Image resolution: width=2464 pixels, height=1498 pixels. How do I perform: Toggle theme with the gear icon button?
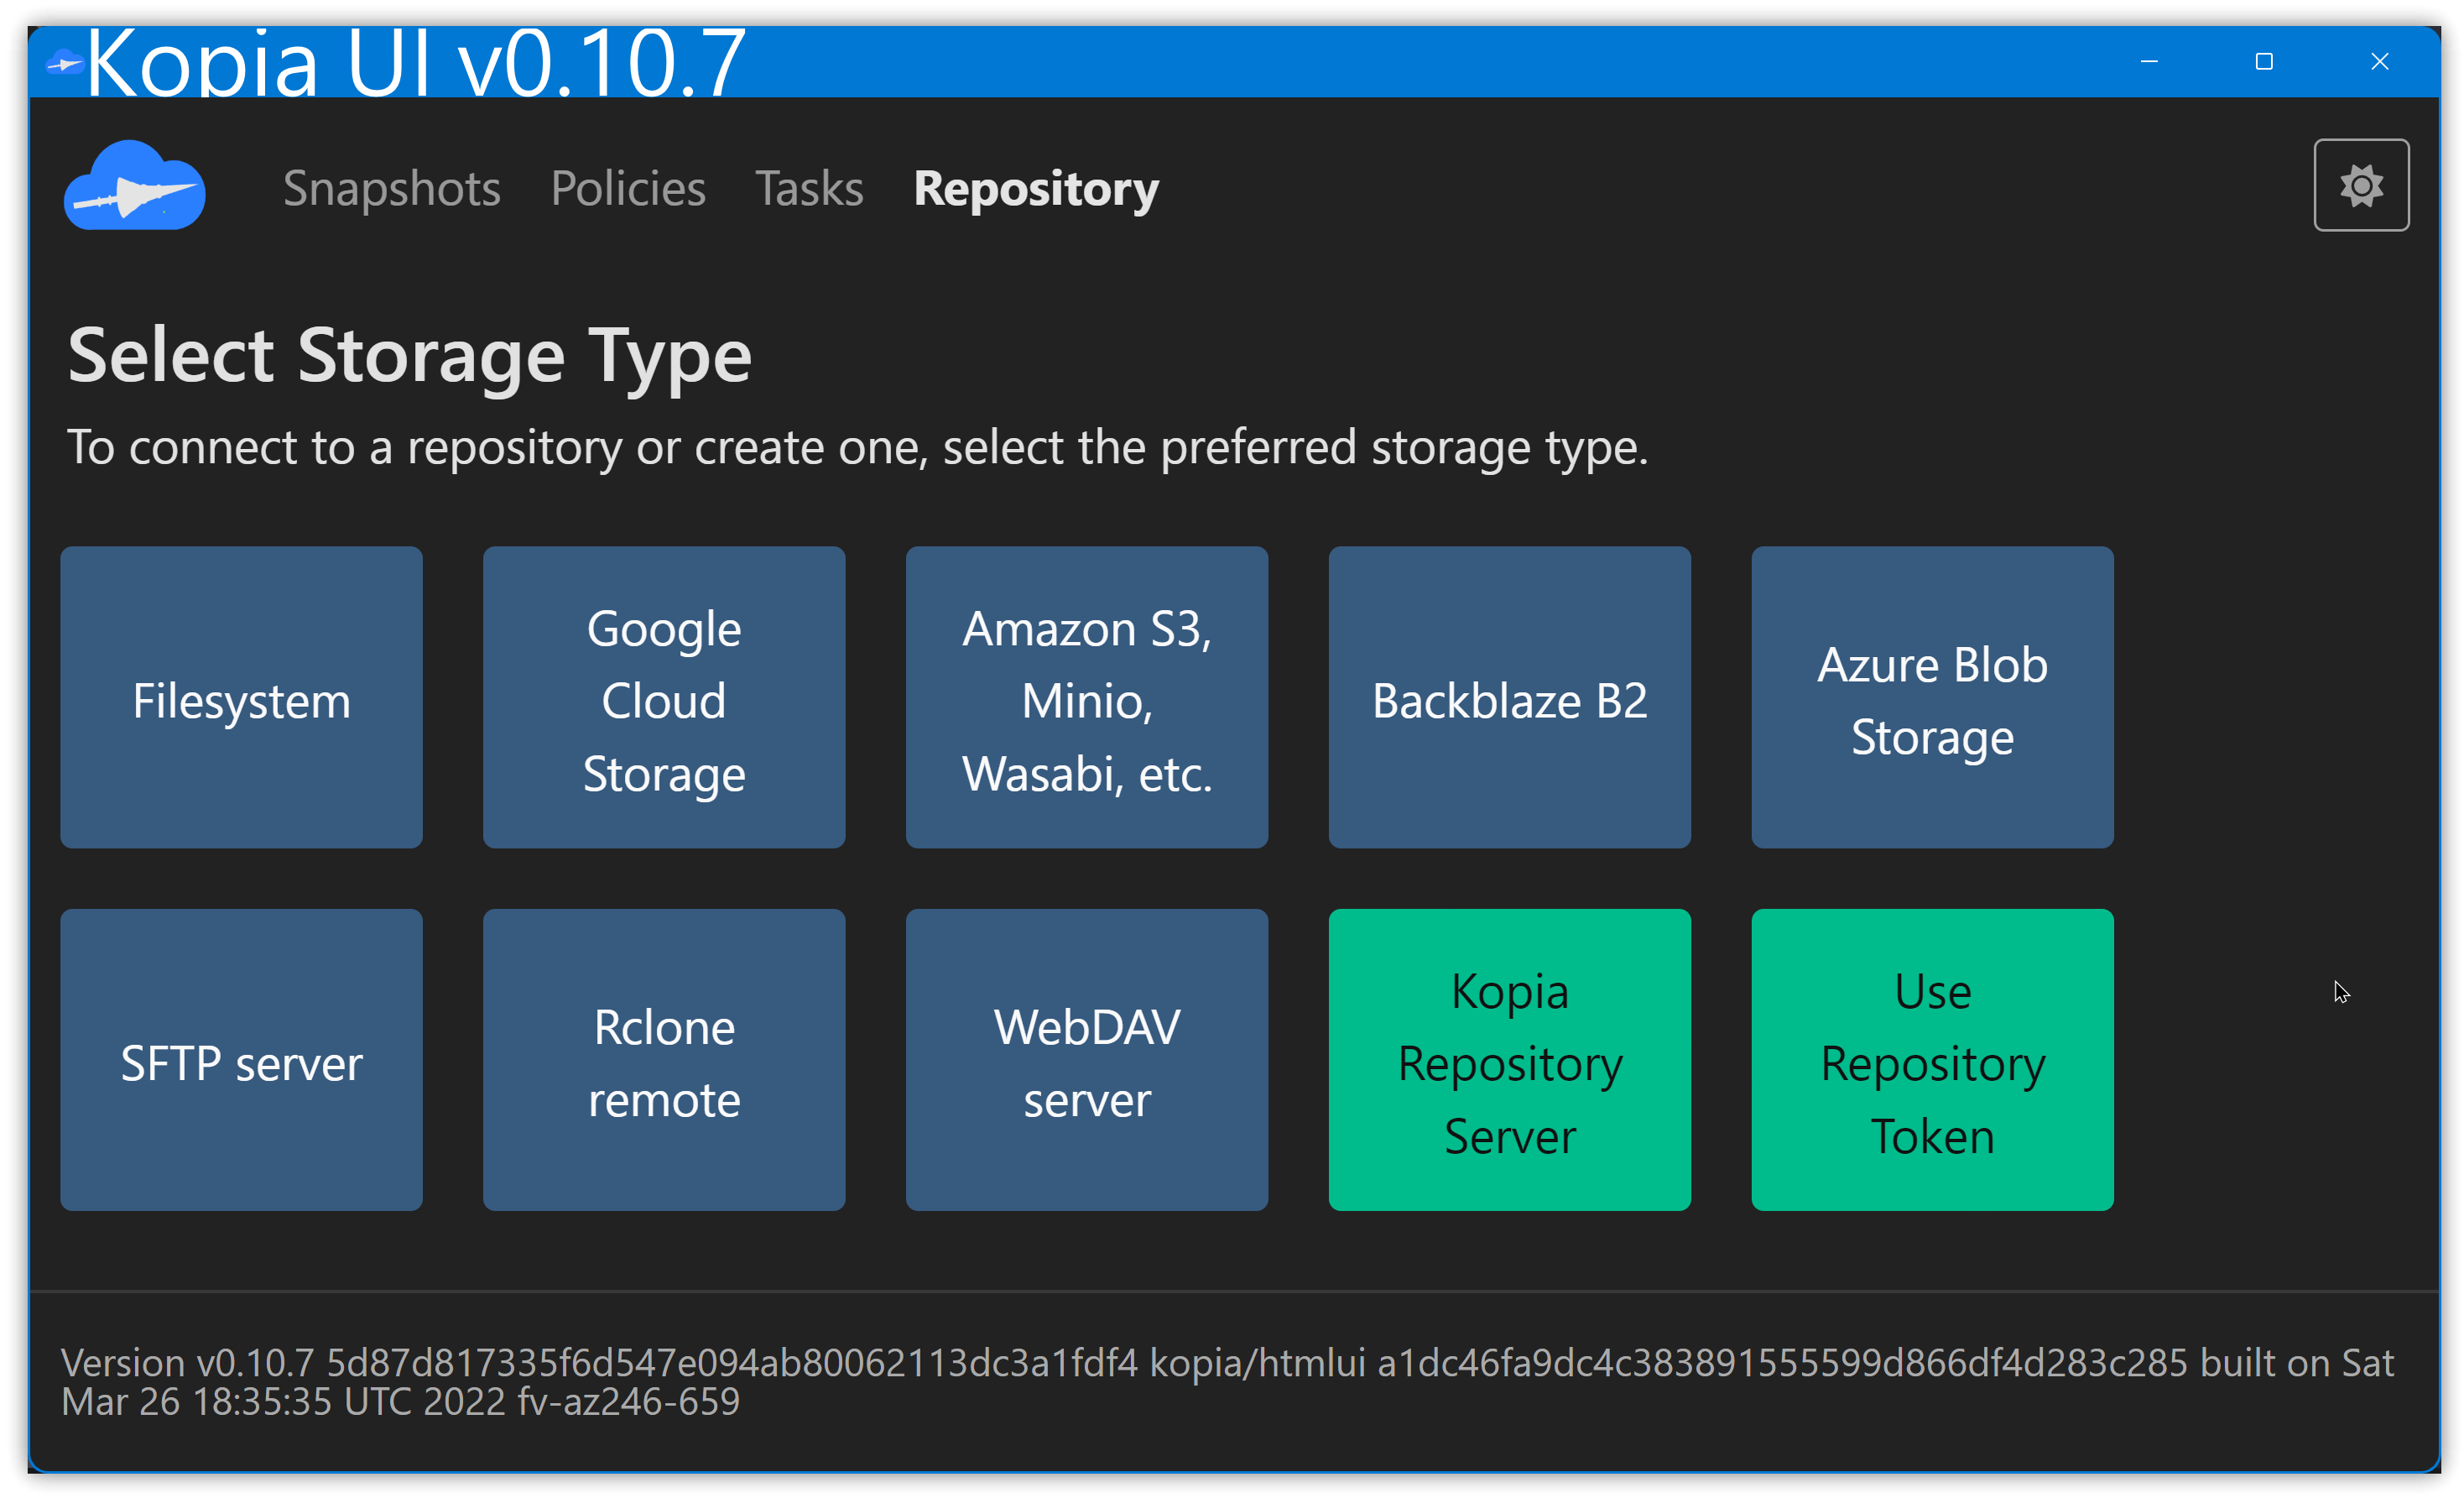(x=2360, y=186)
